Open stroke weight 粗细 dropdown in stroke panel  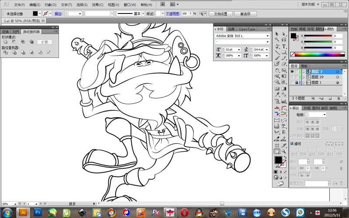pos(325,115)
